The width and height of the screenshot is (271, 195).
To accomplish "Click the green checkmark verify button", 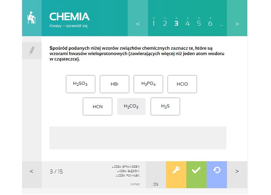I will (196, 171).
